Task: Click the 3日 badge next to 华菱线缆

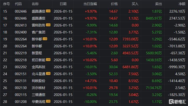Action: (48, 101)
